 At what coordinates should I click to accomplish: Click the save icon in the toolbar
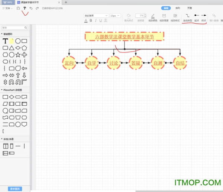[18, 8]
